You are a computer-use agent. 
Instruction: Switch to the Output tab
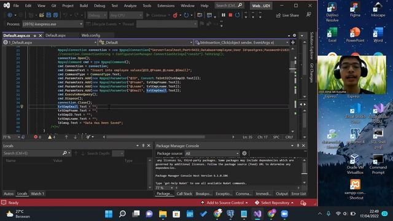(282, 194)
